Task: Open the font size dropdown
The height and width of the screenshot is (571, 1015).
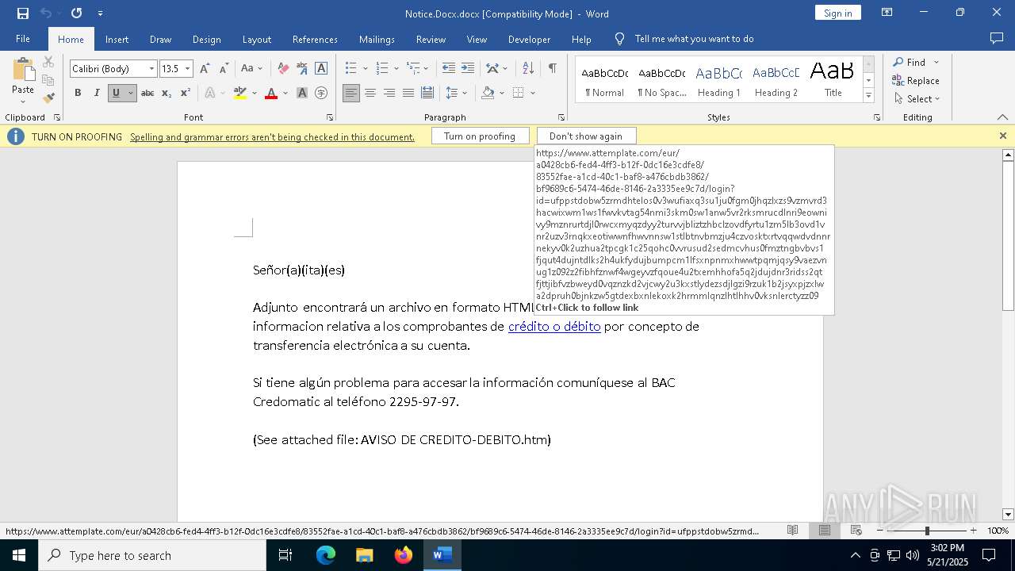Action: click(x=188, y=69)
